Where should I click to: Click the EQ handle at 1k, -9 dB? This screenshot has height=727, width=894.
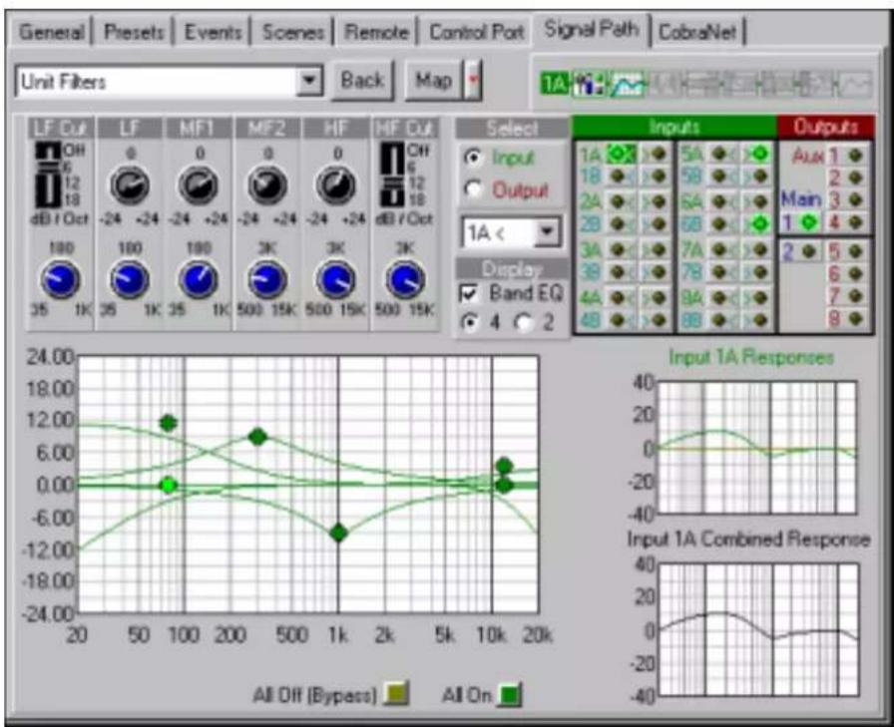coord(338,534)
